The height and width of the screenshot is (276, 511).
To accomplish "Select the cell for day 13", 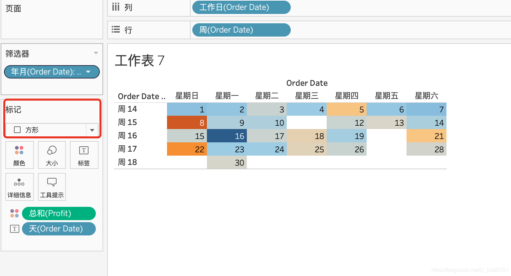I will (x=387, y=122).
